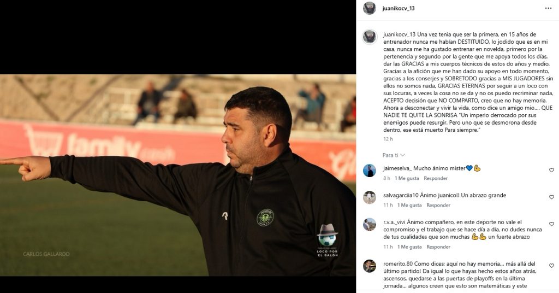This screenshot has width=559, height=293.
Task: Reply to jaimeselva_'s comment via Responder
Action: tap(435, 178)
